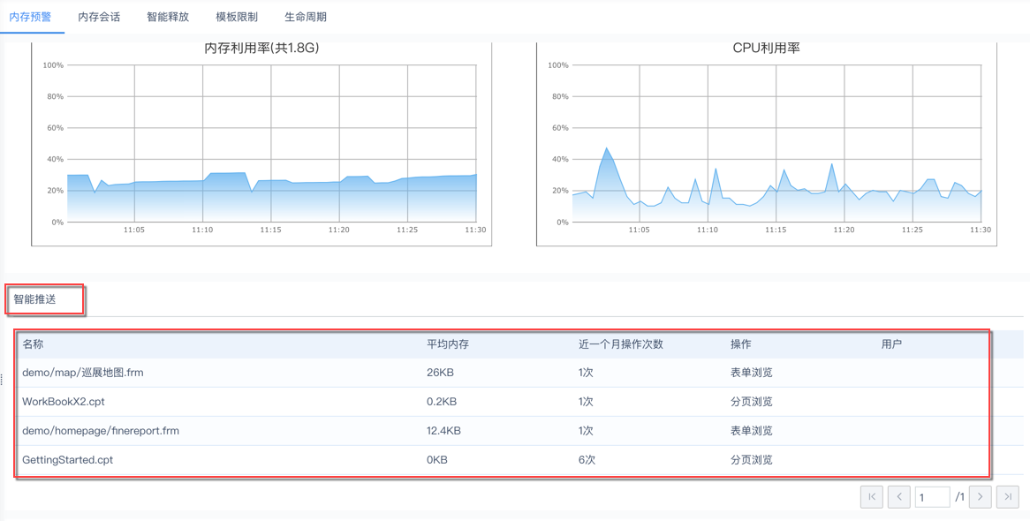
Task: Click the 名称 column header
Action: click(x=34, y=344)
